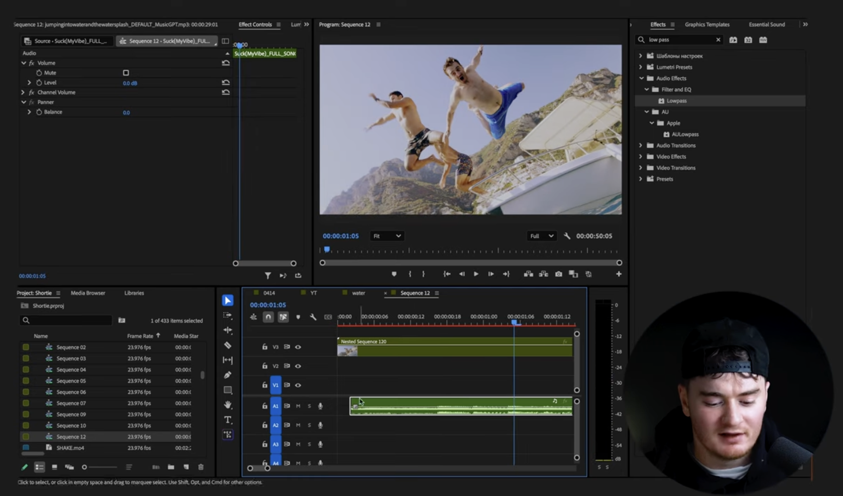Switch to the water sequence tab
Image resolution: width=843 pixels, height=496 pixels.
[x=359, y=293]
